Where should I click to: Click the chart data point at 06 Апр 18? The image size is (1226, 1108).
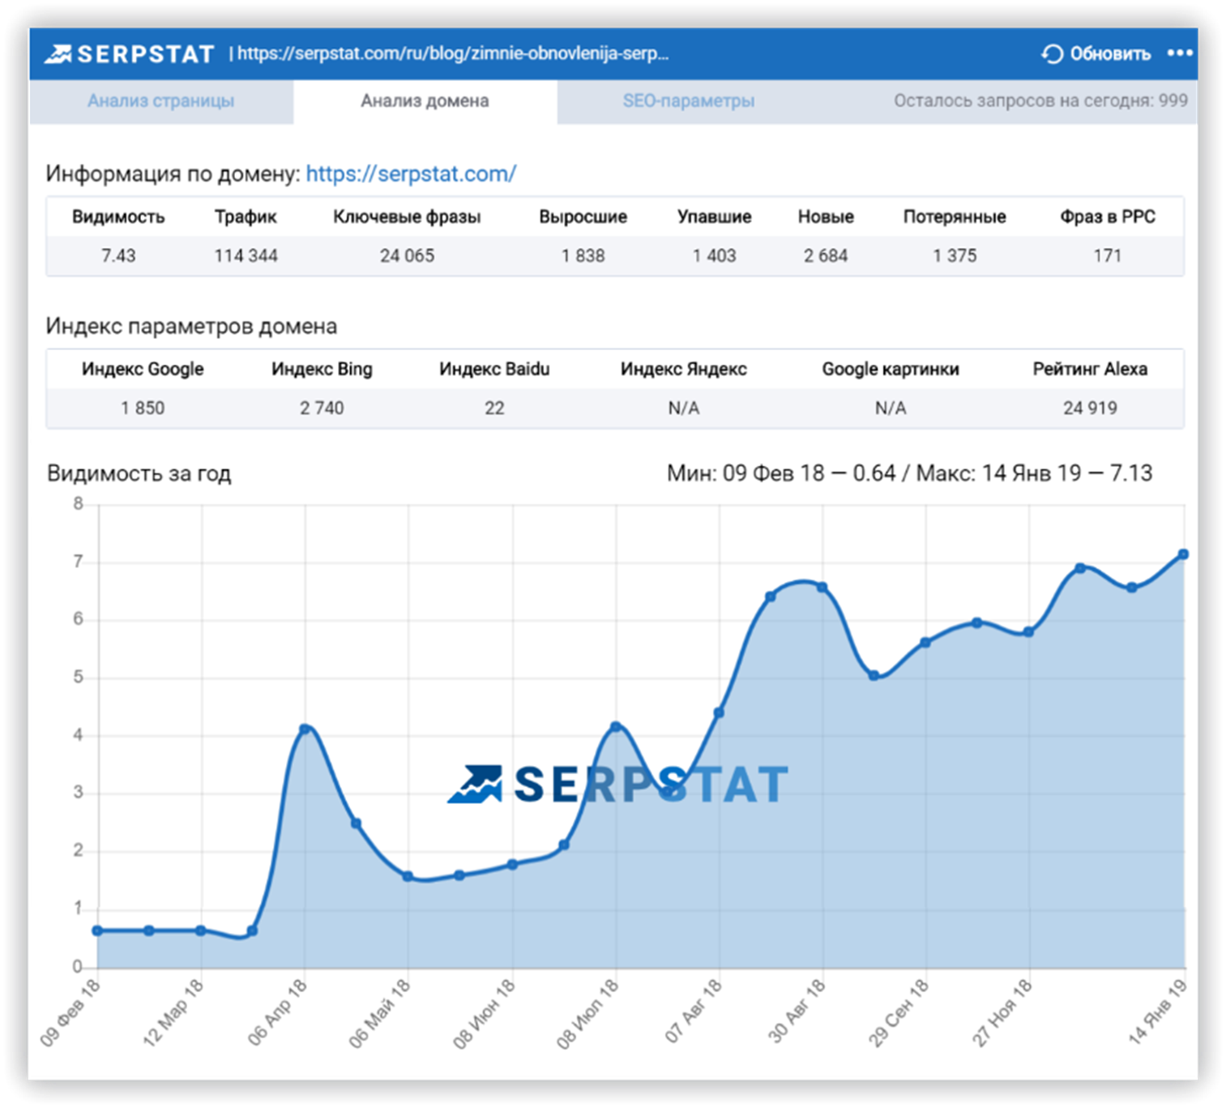(x=305, y=729)
